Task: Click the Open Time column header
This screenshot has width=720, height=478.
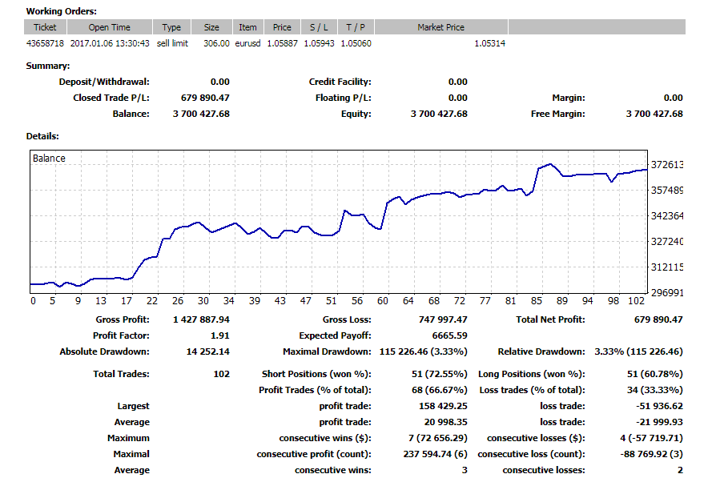Action: tap(109, 27)
